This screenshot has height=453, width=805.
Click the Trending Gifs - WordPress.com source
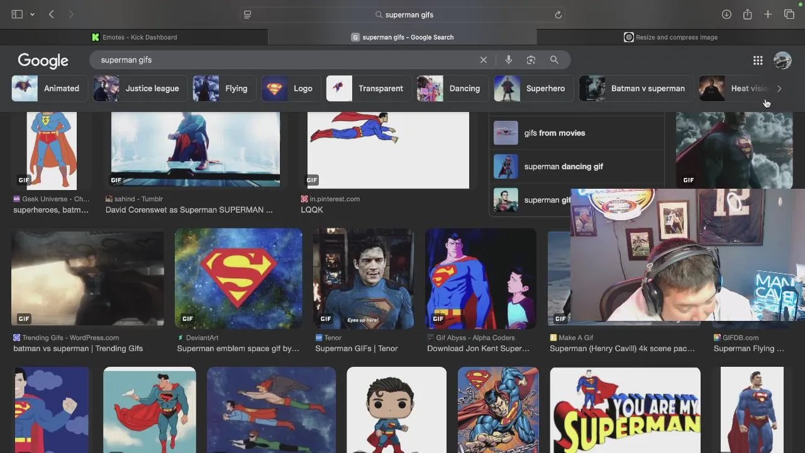tap(66, 338)
